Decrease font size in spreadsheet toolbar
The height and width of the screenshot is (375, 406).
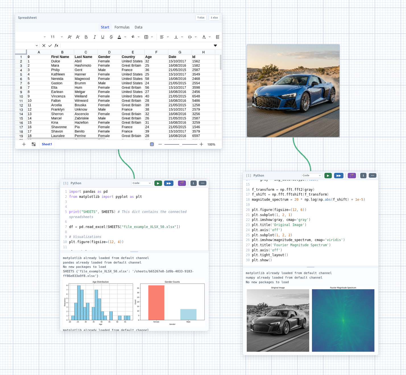[x=78, y=37]
